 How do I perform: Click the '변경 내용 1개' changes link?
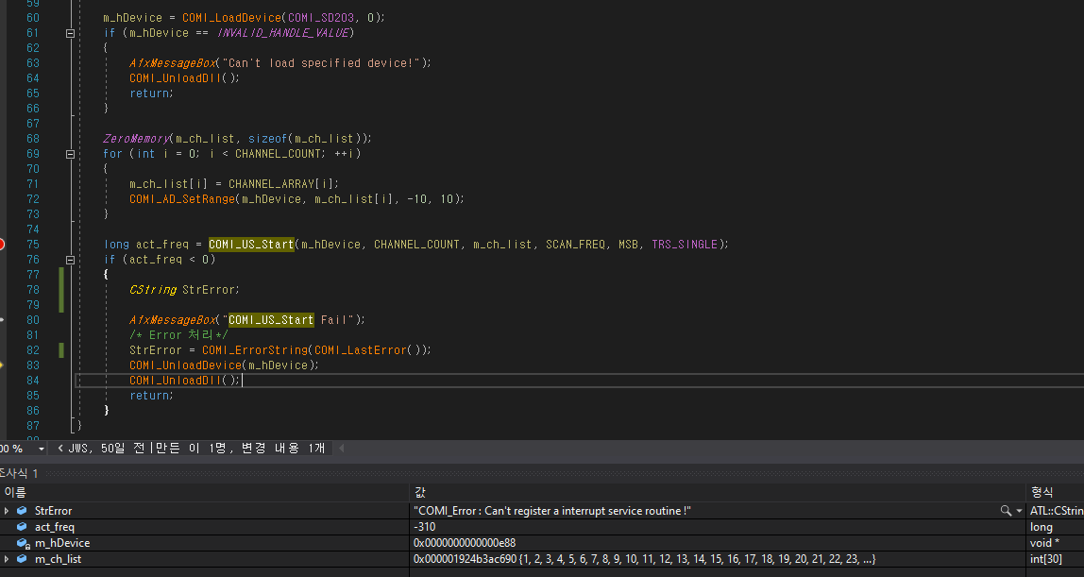282,449
